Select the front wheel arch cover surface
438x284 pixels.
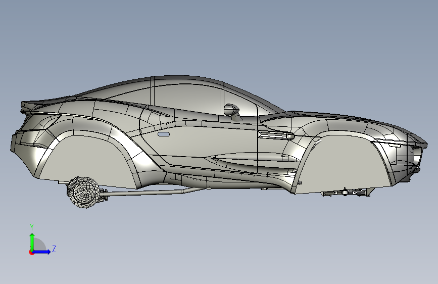click(x=344, y=165)
